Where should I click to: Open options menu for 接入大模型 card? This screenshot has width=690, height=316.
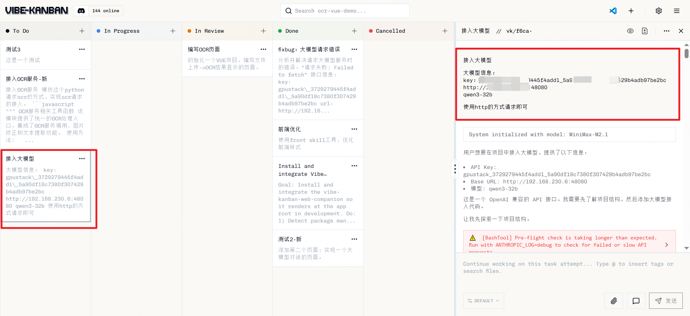82,159
